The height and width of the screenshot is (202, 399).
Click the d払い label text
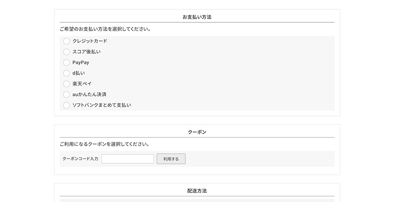(x=78, y=73)
